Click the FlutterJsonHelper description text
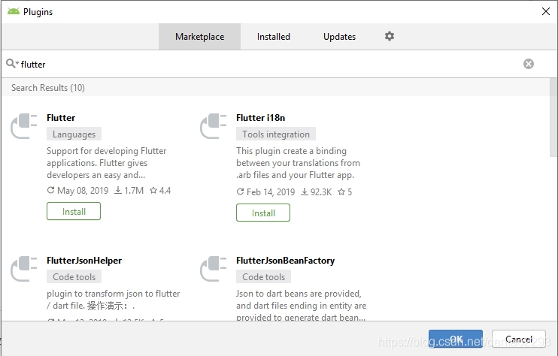The image size is (558, 356). click(113, 300)
